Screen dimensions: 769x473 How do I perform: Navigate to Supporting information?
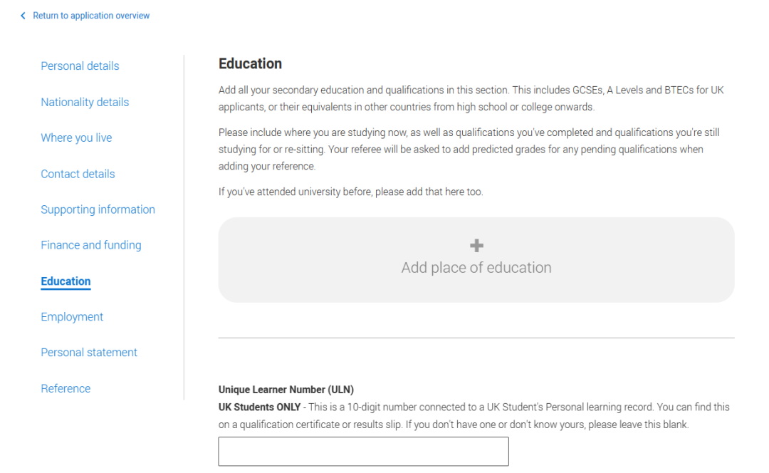(98, 209)
